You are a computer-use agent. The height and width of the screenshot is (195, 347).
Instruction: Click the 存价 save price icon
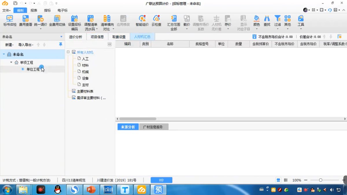tap(228, 19)
